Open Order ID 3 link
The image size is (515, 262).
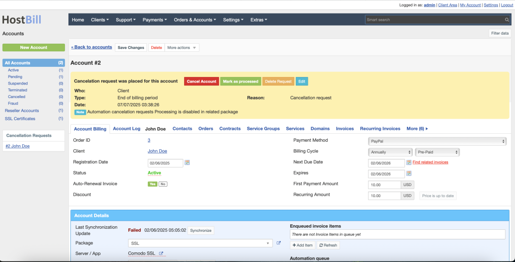pyautogui.click(x=149, y=140)
